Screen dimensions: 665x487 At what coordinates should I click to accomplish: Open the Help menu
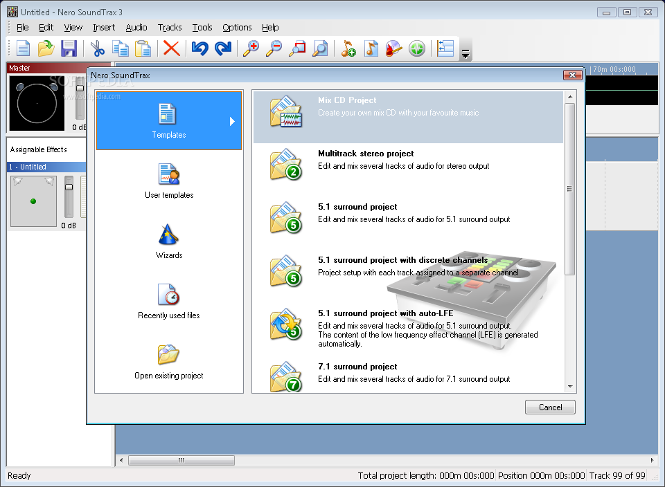click(x=270, y=28)
